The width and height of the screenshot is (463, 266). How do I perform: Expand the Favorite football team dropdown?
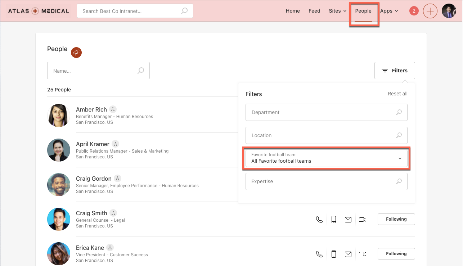(x=326, y=158)
